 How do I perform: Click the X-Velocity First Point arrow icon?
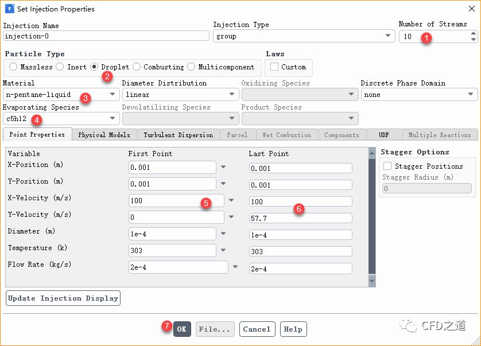pos(231,201)
